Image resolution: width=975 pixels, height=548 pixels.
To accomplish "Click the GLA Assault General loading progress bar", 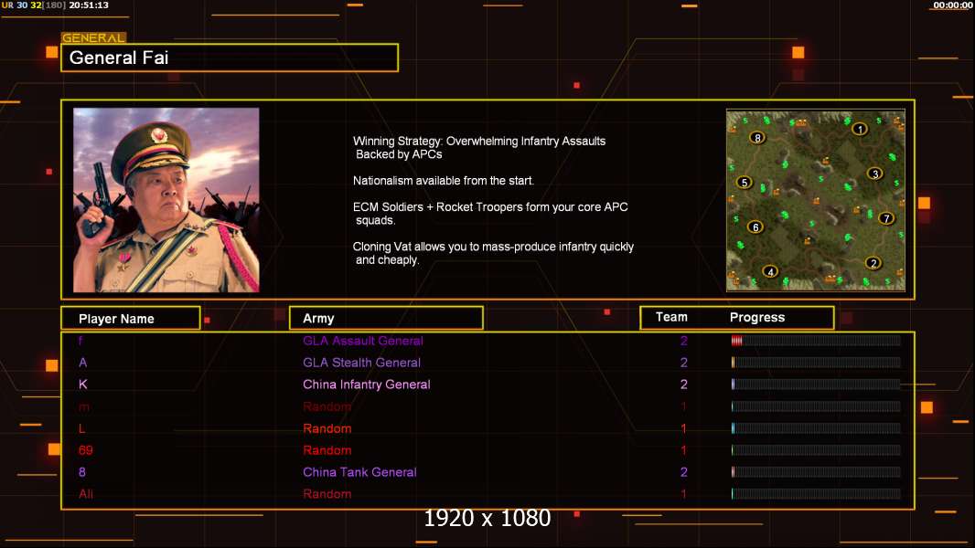I will (x=816, y=341).
